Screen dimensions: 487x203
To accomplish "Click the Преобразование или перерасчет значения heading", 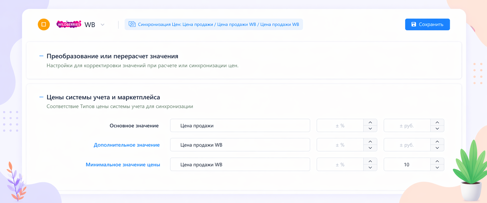I will tap(112, 56).
